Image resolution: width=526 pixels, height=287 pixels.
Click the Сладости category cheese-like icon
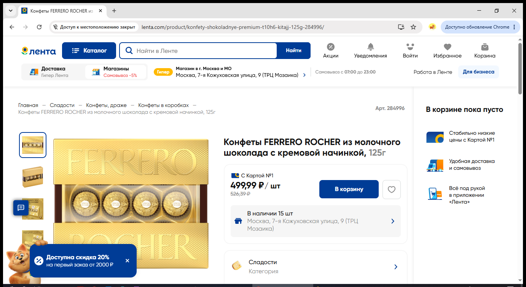[237, 266]
